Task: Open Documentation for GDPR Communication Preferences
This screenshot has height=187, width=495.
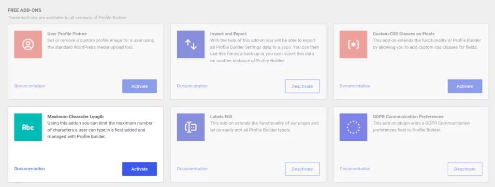Action: coord(355,169)
